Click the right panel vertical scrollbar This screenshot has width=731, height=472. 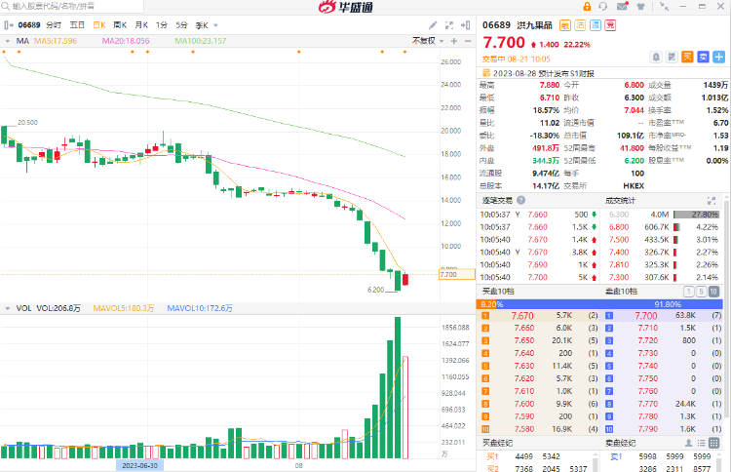click(x=726, y=308)
